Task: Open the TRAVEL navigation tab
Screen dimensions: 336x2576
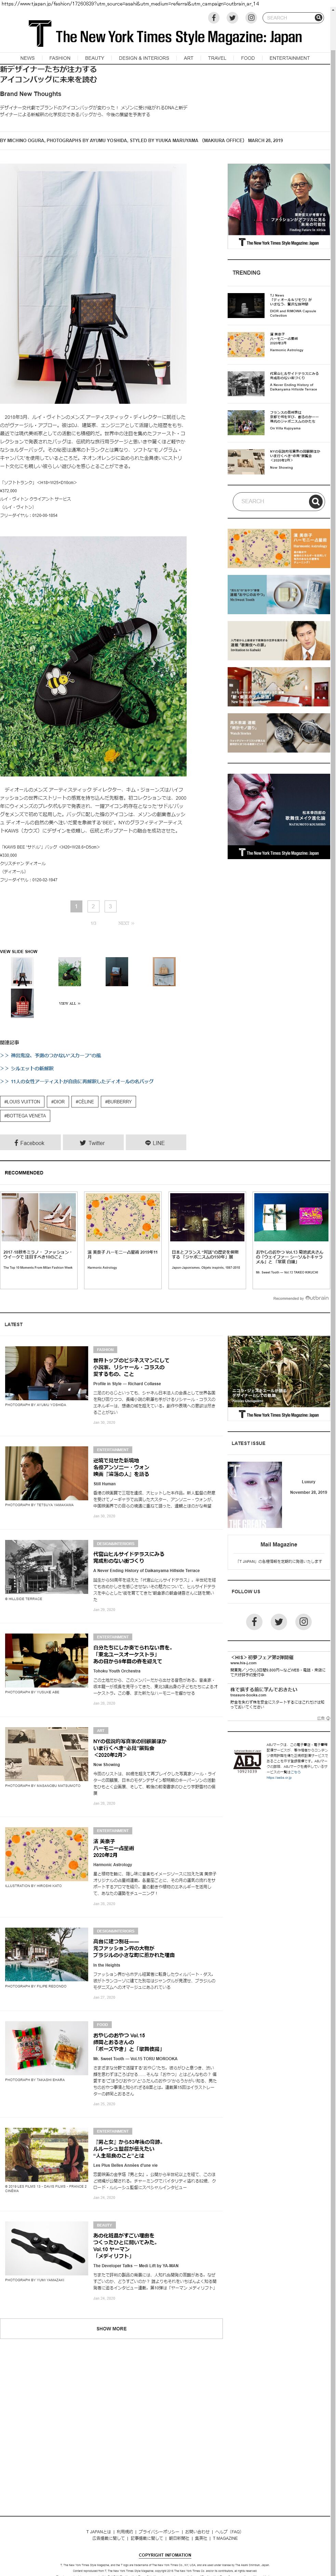Action: 217,58
